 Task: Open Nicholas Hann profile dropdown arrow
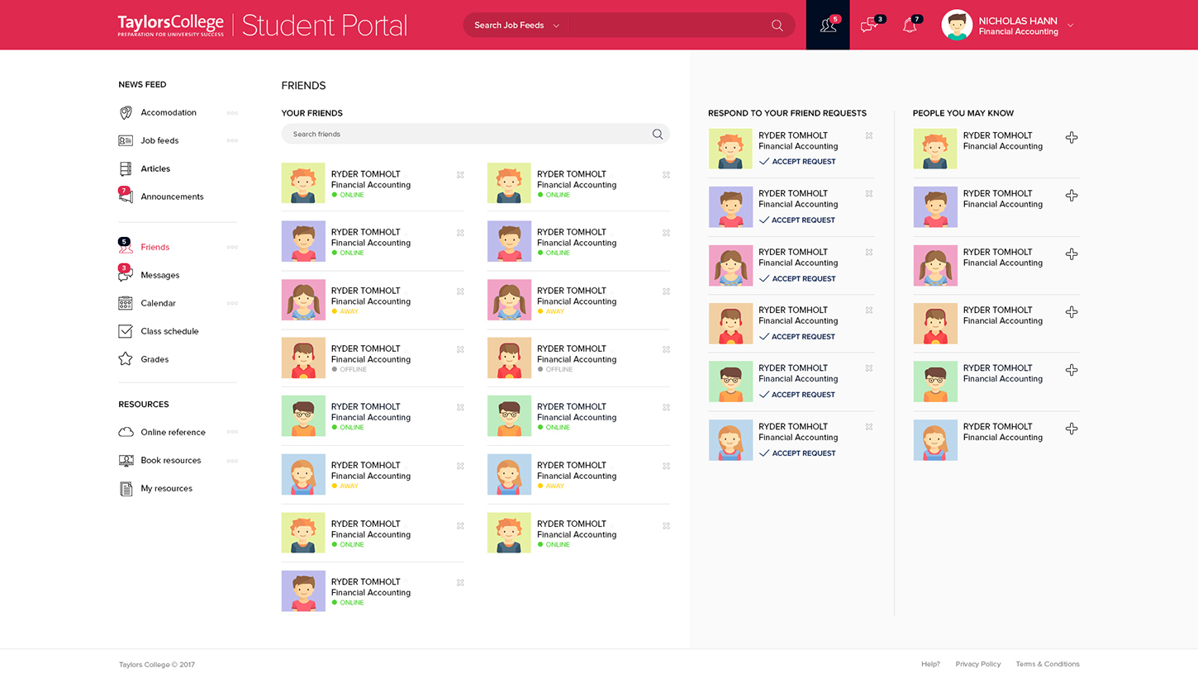1071,26
